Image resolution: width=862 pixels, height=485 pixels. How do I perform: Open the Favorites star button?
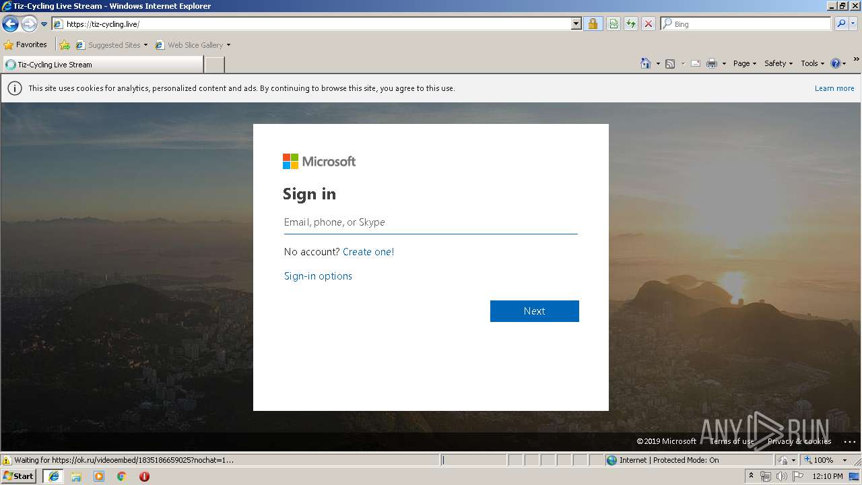coord(26,45)
